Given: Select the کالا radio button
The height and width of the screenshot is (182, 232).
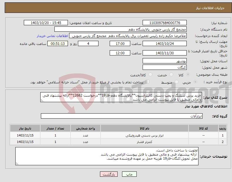Looking at the screenshot, I should pyautogui.click(x=188, y=75).
